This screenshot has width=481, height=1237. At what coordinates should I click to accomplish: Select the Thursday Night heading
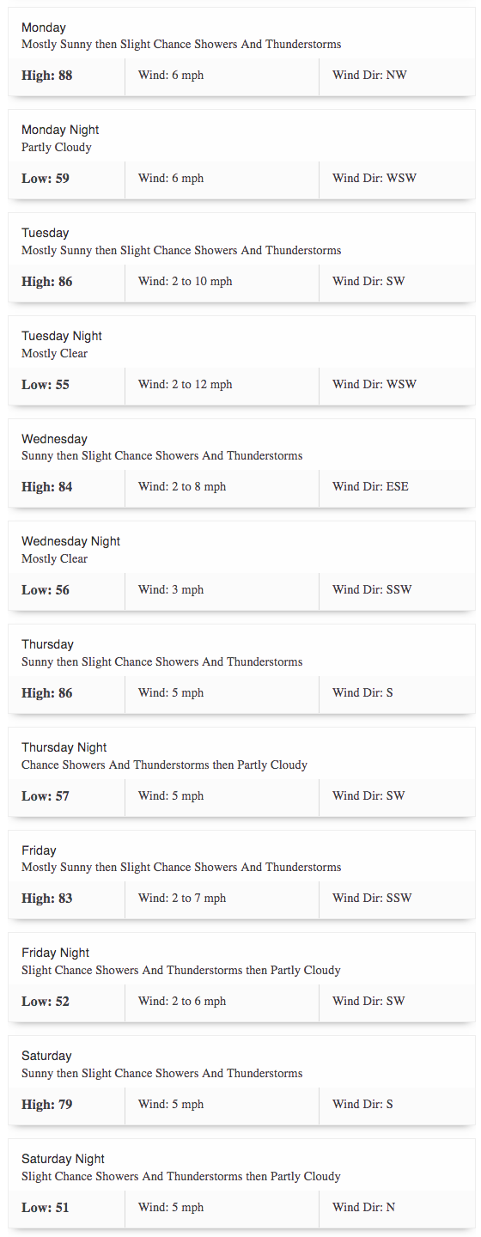tap(64, 747)
